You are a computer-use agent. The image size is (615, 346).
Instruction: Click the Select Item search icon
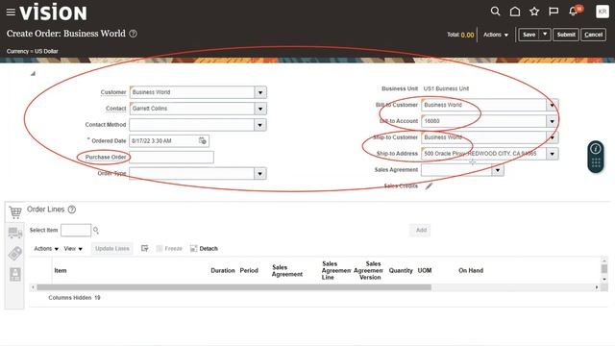click(96, 231)
